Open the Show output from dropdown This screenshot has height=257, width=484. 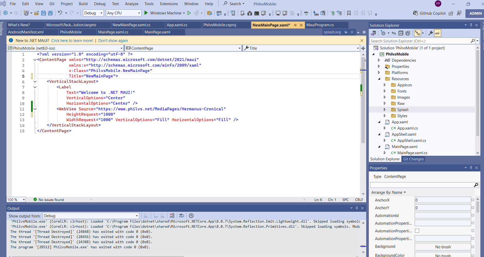91,216
